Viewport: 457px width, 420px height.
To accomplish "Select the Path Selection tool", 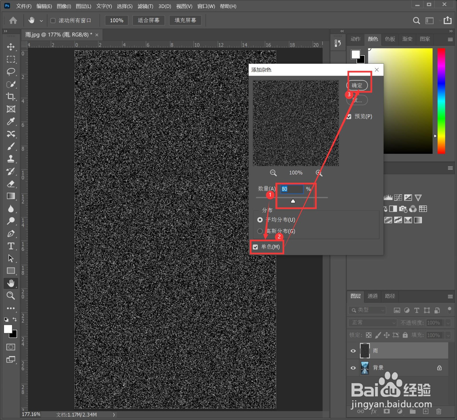I will [11, 258].
